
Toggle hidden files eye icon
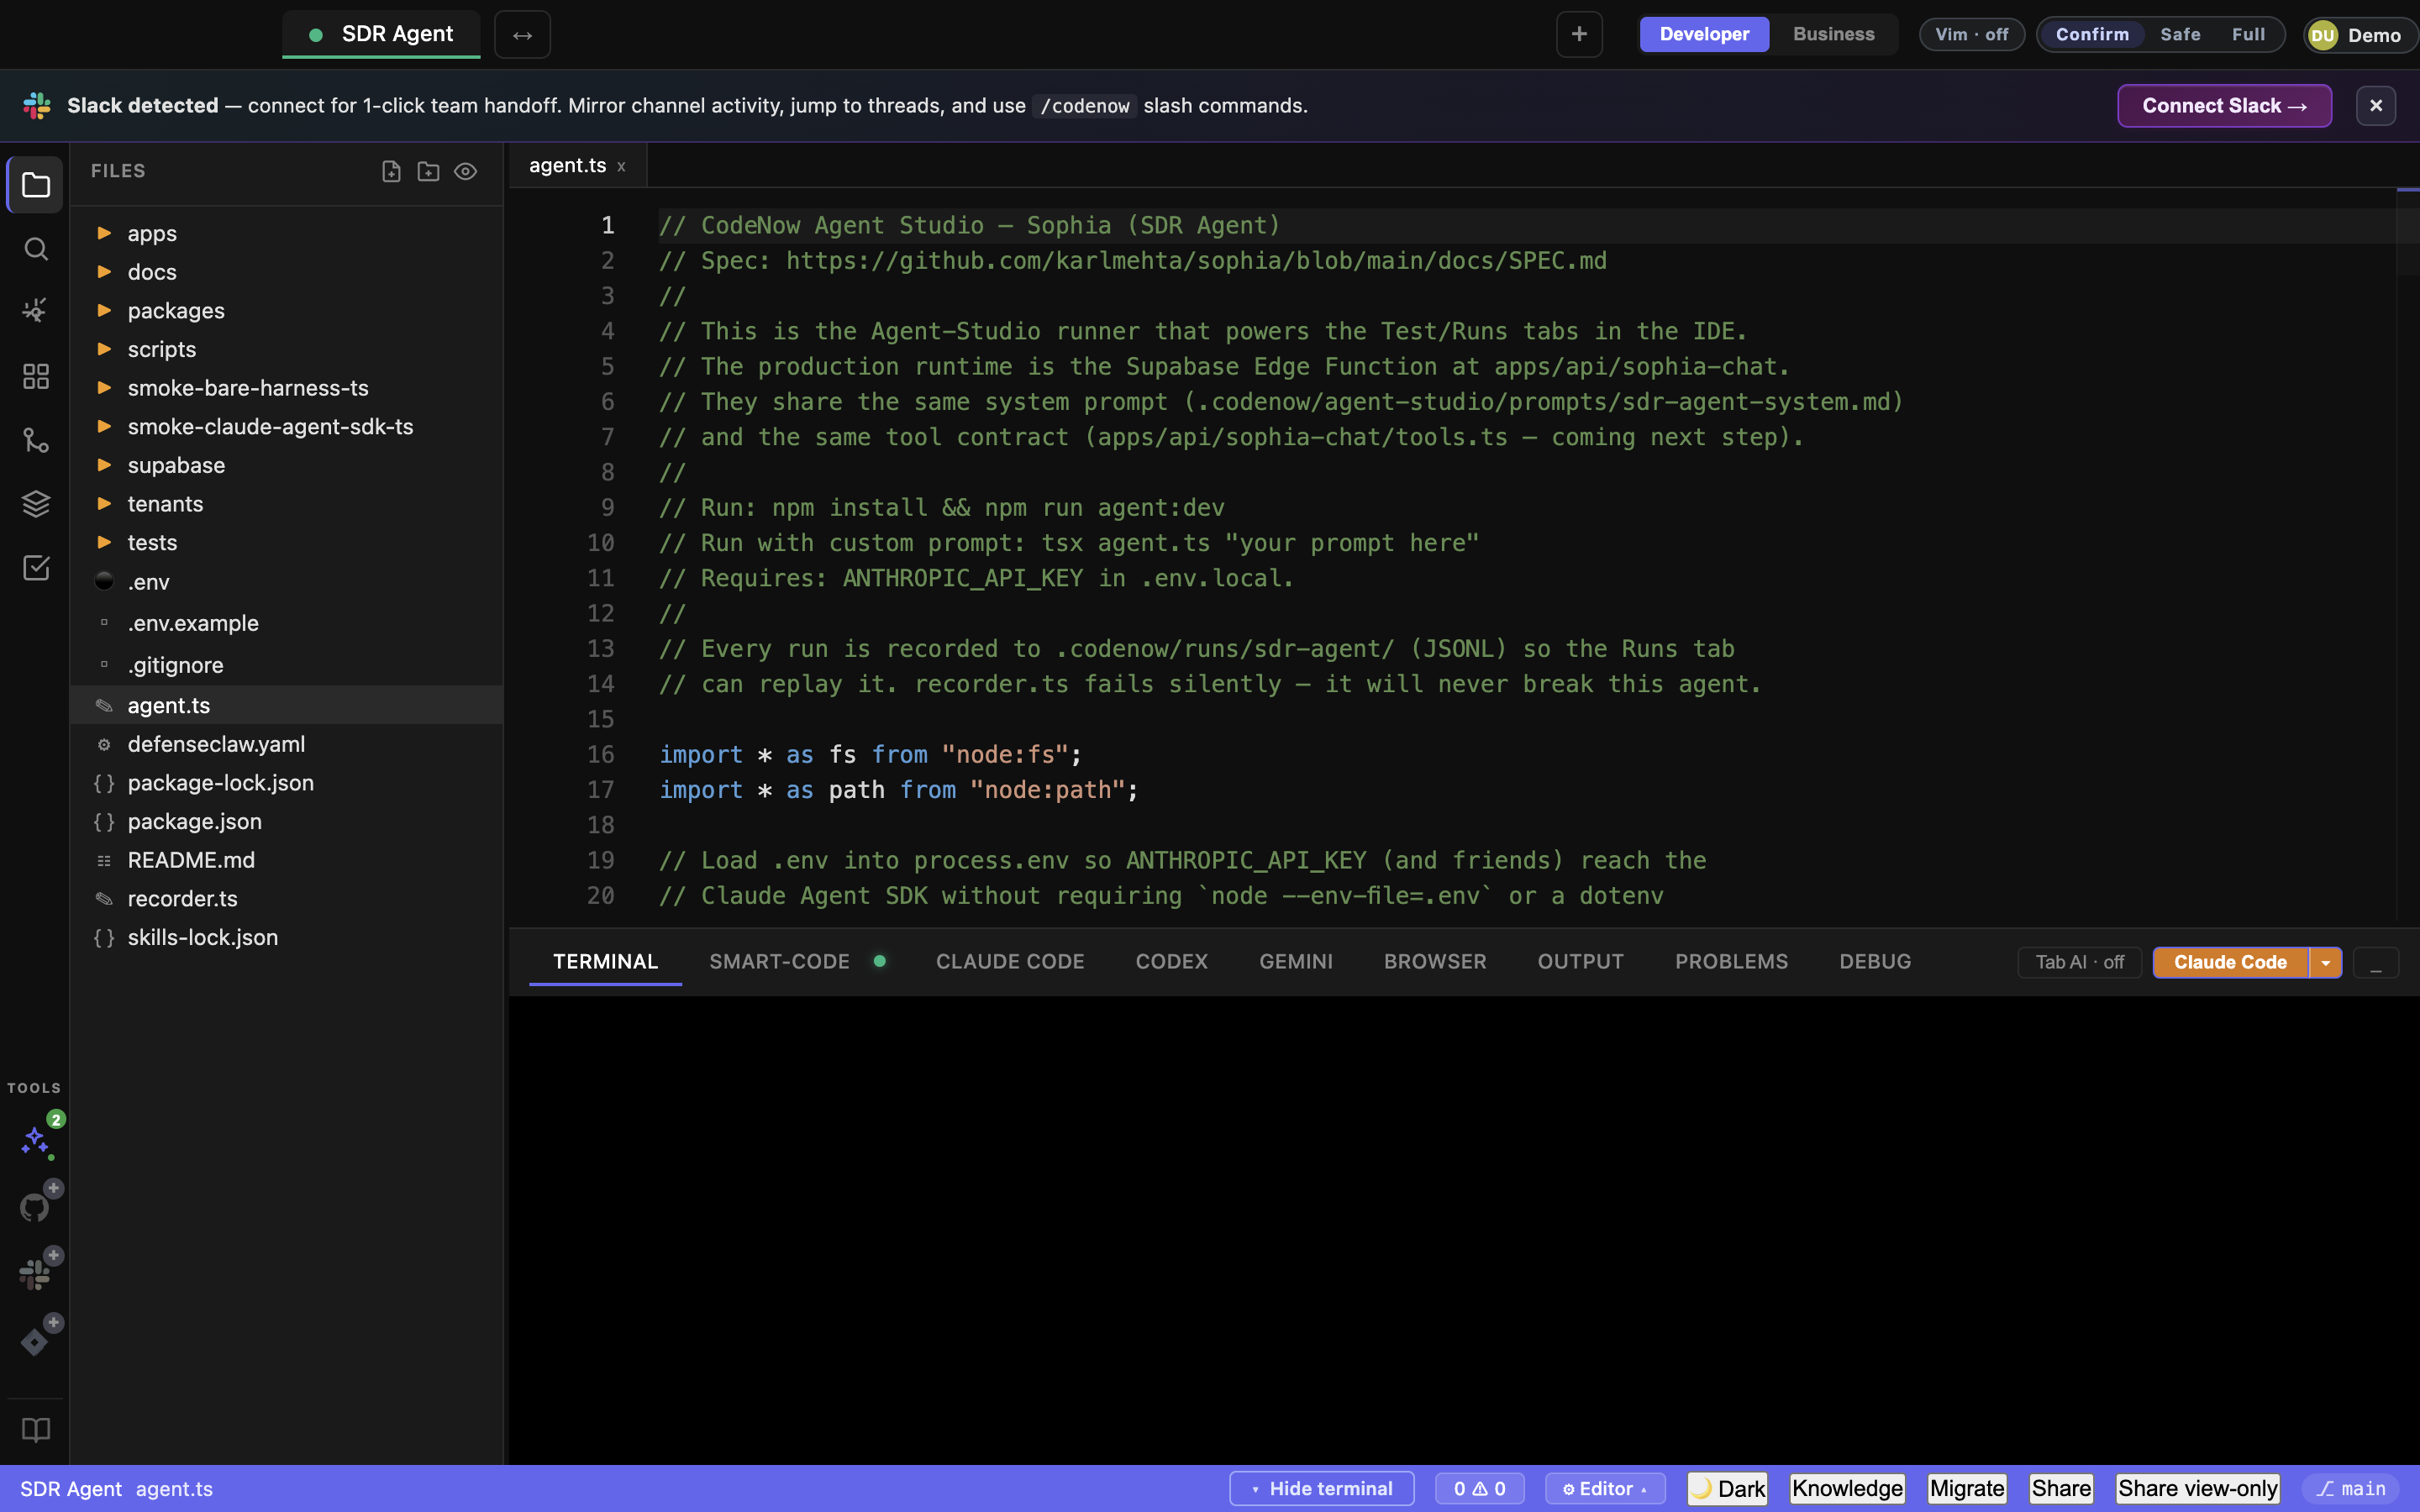[x=465, y=172]
